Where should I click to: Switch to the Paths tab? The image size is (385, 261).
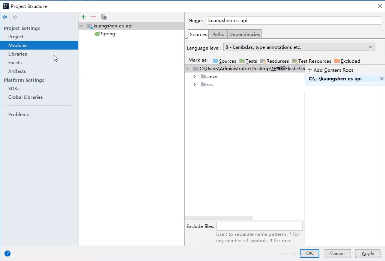click(218, 35)
